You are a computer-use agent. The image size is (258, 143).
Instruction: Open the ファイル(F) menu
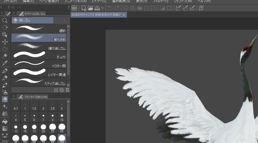[x=10, y=1]
